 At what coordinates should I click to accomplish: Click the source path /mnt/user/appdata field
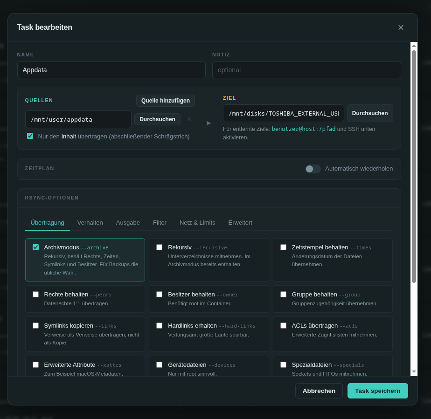[x=78, y=119]
